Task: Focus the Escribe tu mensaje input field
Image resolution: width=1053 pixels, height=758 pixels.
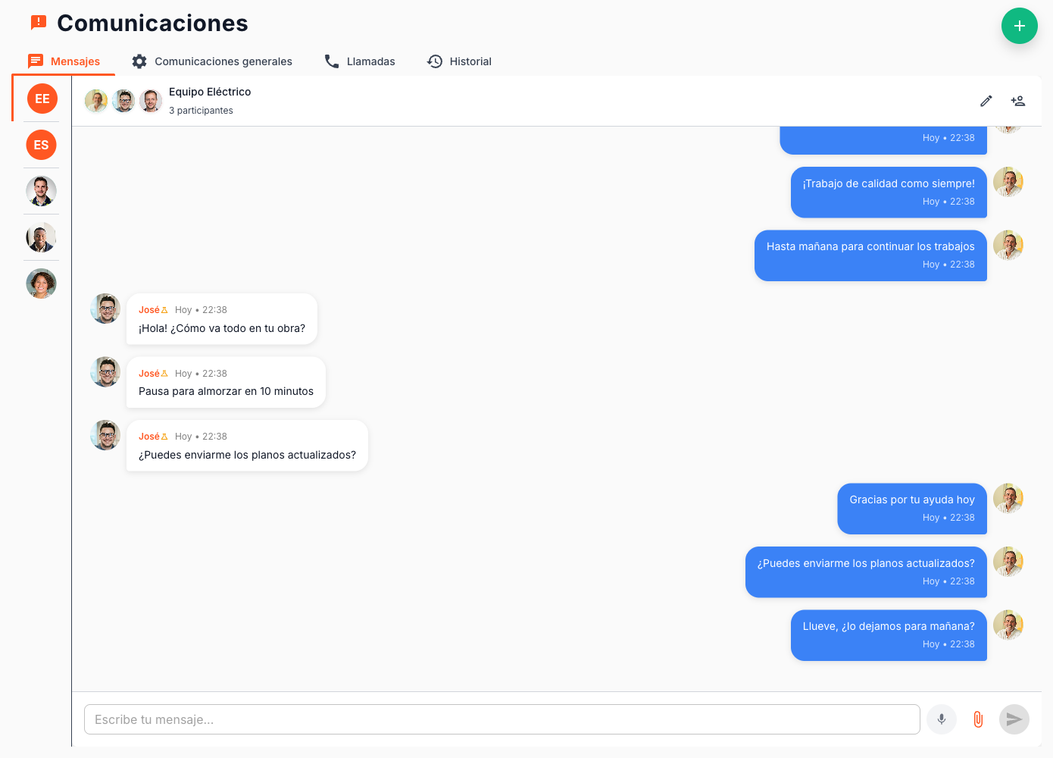Action: 502,719
